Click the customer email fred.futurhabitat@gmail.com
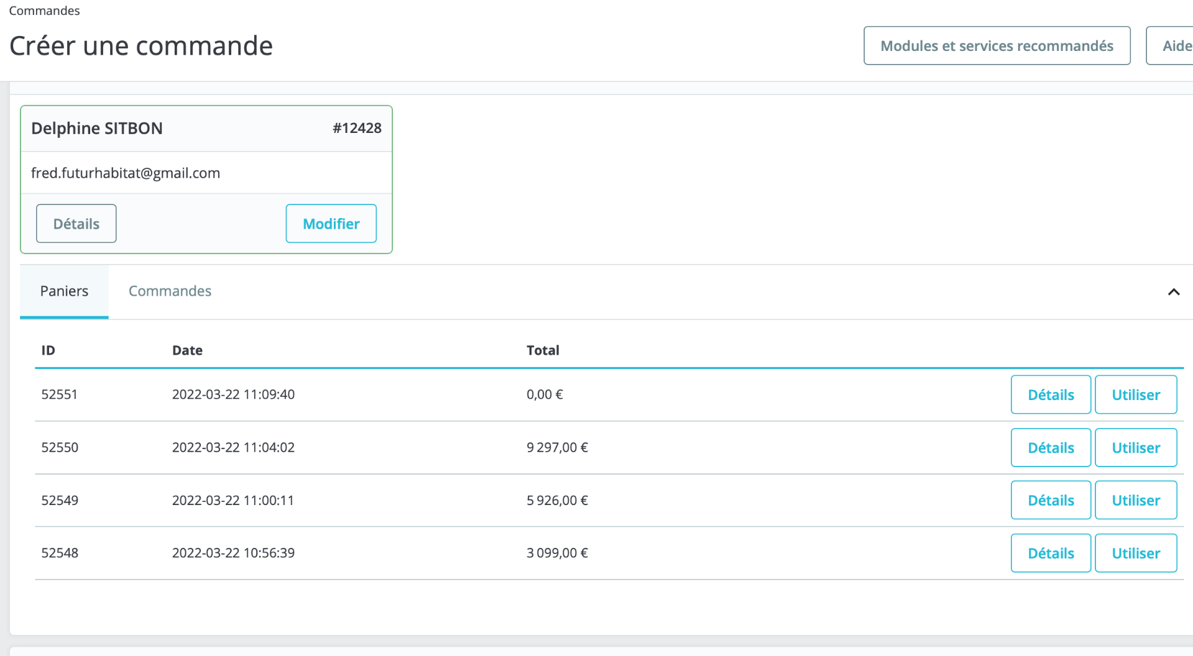The width and height of the screenshot is (1193, 656). point(126,173)
